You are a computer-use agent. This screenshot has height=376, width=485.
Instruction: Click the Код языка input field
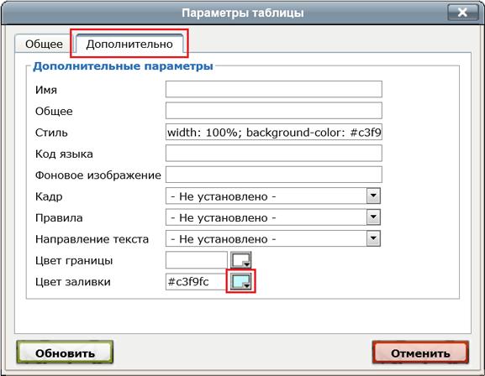(x=274, y=154)
